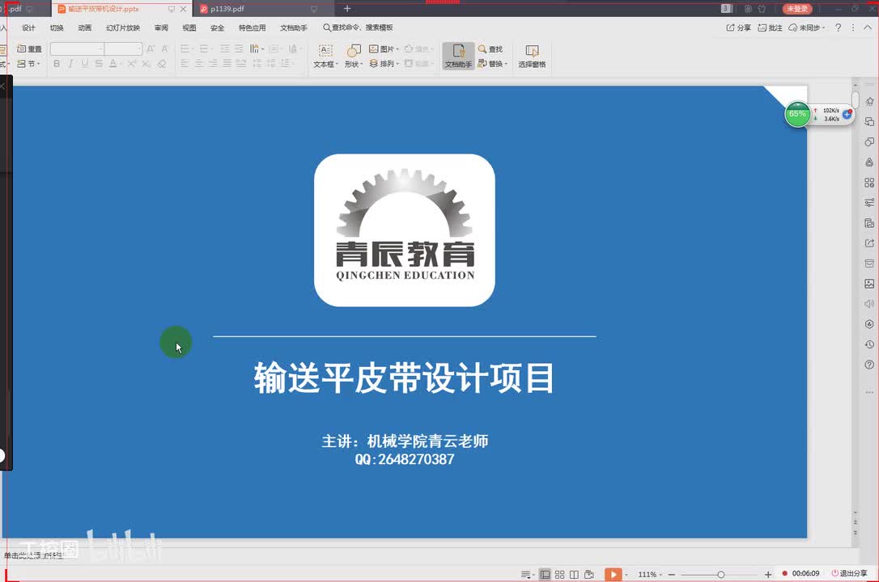Open 替换 replace tool
Viewport: 879px width, 582px height.
click(x=492, y=64)
